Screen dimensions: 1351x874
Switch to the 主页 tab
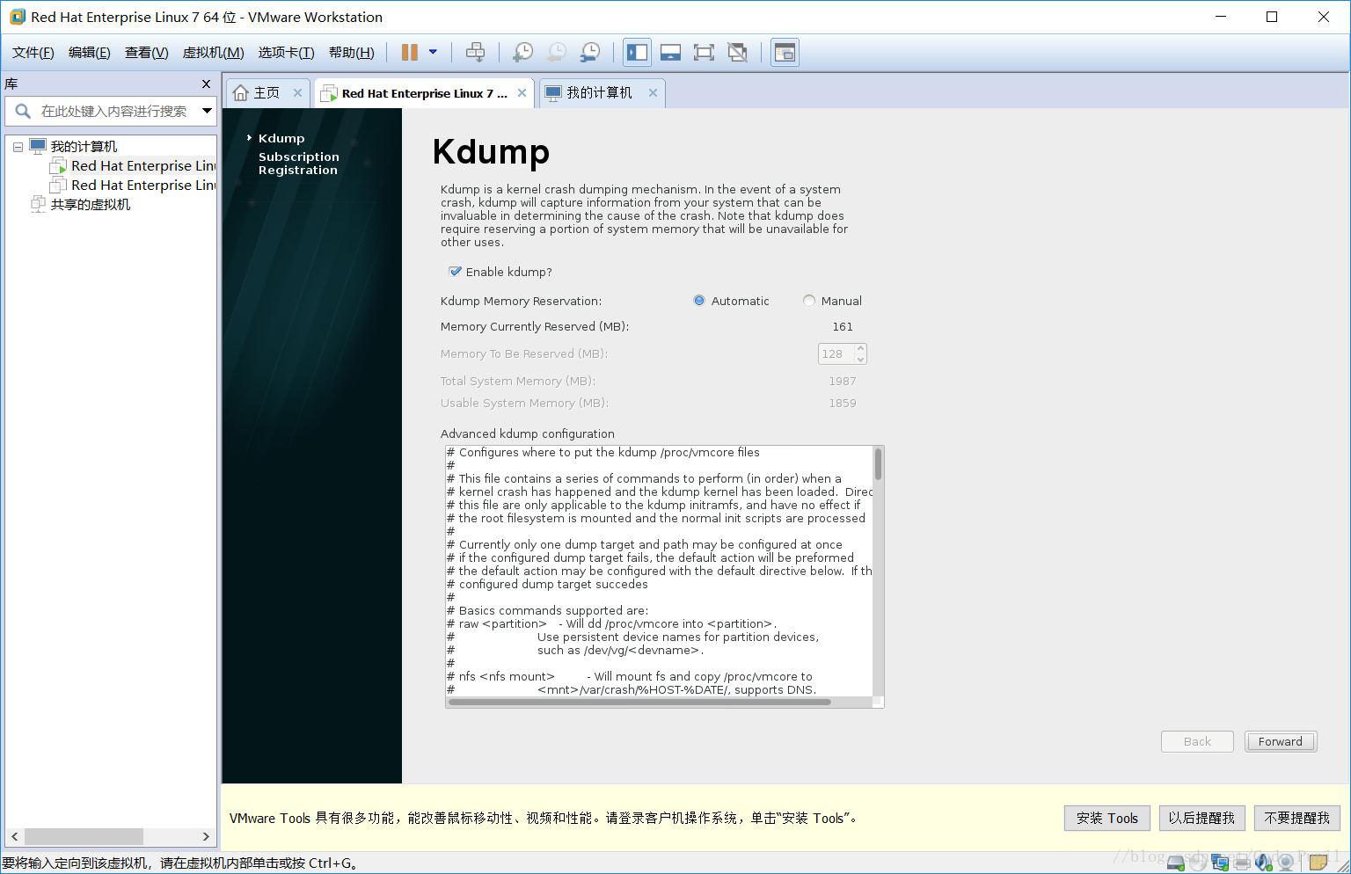click(x=267, y=93)
